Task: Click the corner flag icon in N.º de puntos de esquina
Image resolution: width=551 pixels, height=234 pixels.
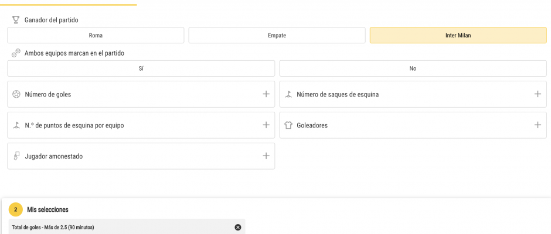Action: pos(16,125)
